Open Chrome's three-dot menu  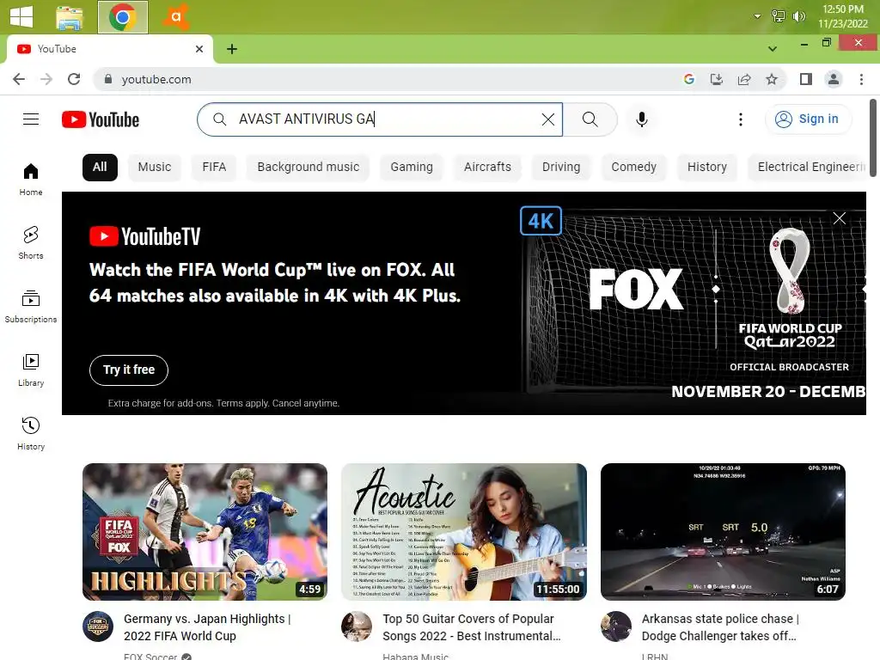(x=861, y=79)
